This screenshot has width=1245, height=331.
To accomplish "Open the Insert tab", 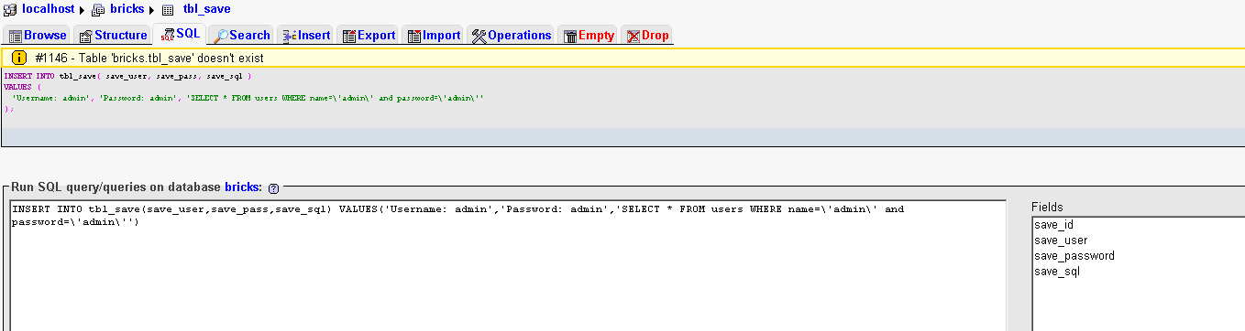I will pos(306,36).
